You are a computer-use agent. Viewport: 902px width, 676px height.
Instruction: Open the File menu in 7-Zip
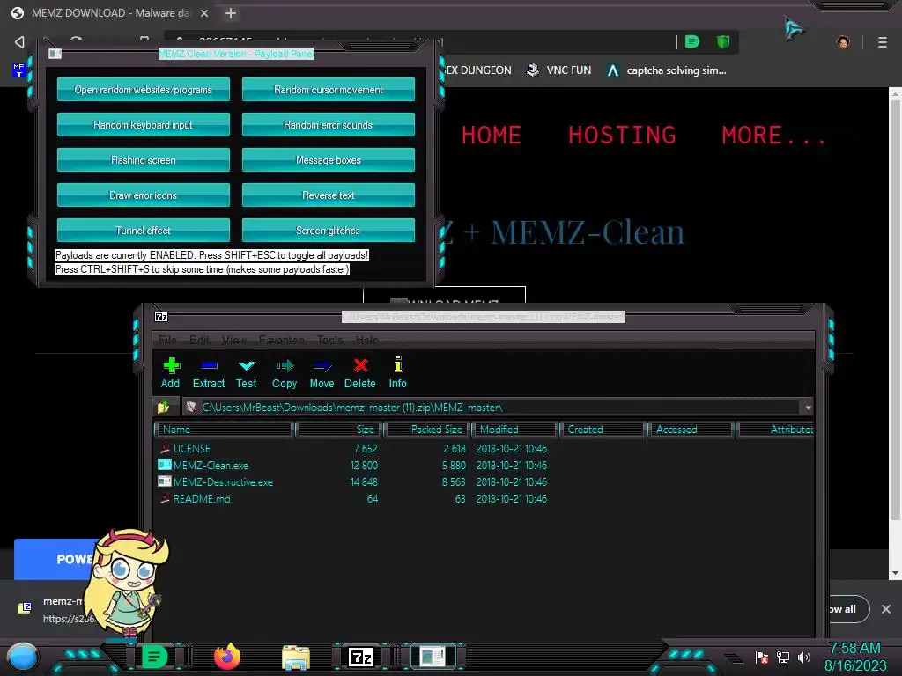167,340
